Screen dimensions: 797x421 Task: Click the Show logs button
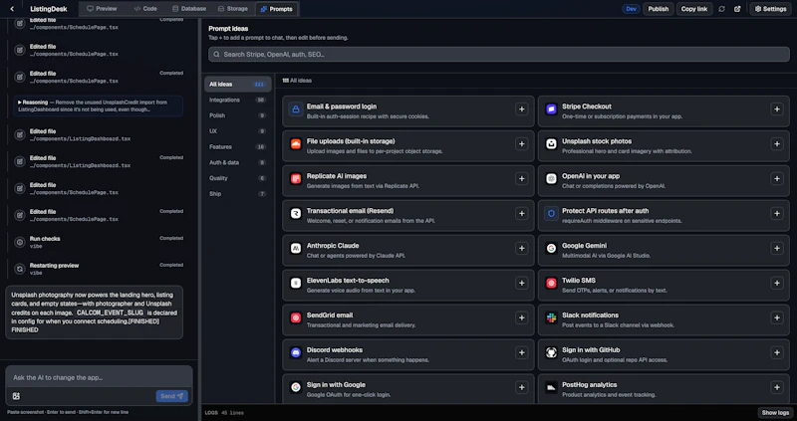pyautogui.click(x=775, y=413)
